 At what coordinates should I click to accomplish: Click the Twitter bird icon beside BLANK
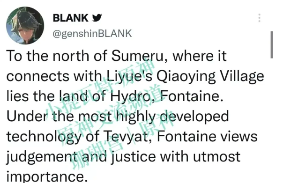pos(97,18)
